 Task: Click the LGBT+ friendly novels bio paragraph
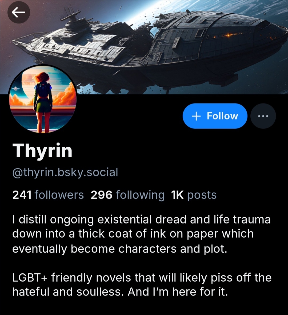pos(142,285)
